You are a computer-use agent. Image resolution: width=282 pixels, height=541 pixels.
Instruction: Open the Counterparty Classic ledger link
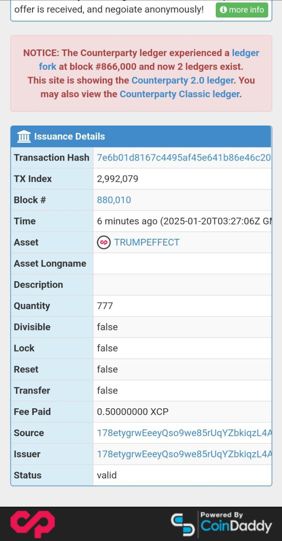click(x=180, y=94)
